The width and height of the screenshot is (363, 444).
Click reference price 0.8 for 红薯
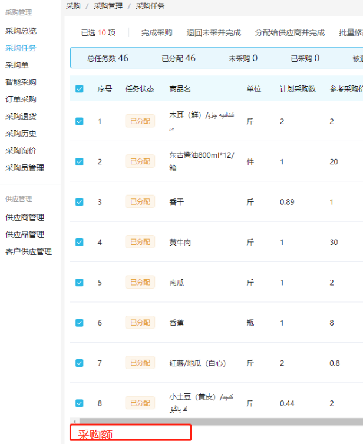pos(335,363)
